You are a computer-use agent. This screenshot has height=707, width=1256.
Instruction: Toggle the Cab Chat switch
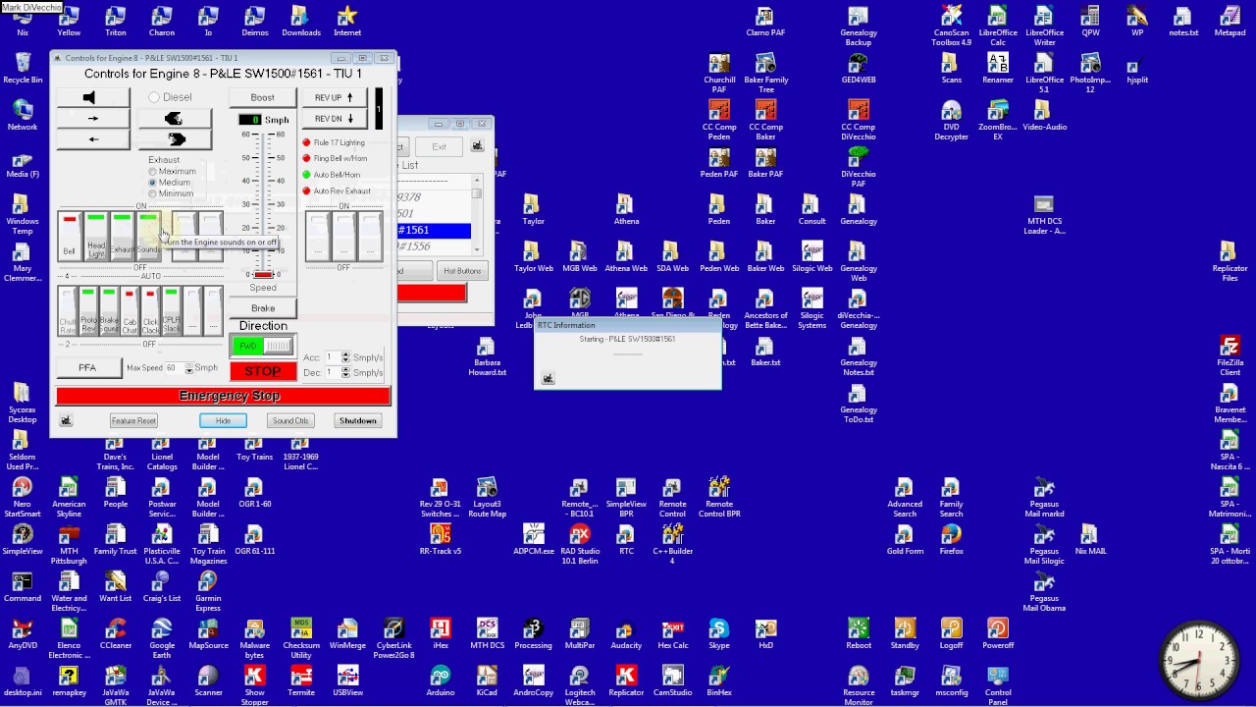[x=130, y=310]
